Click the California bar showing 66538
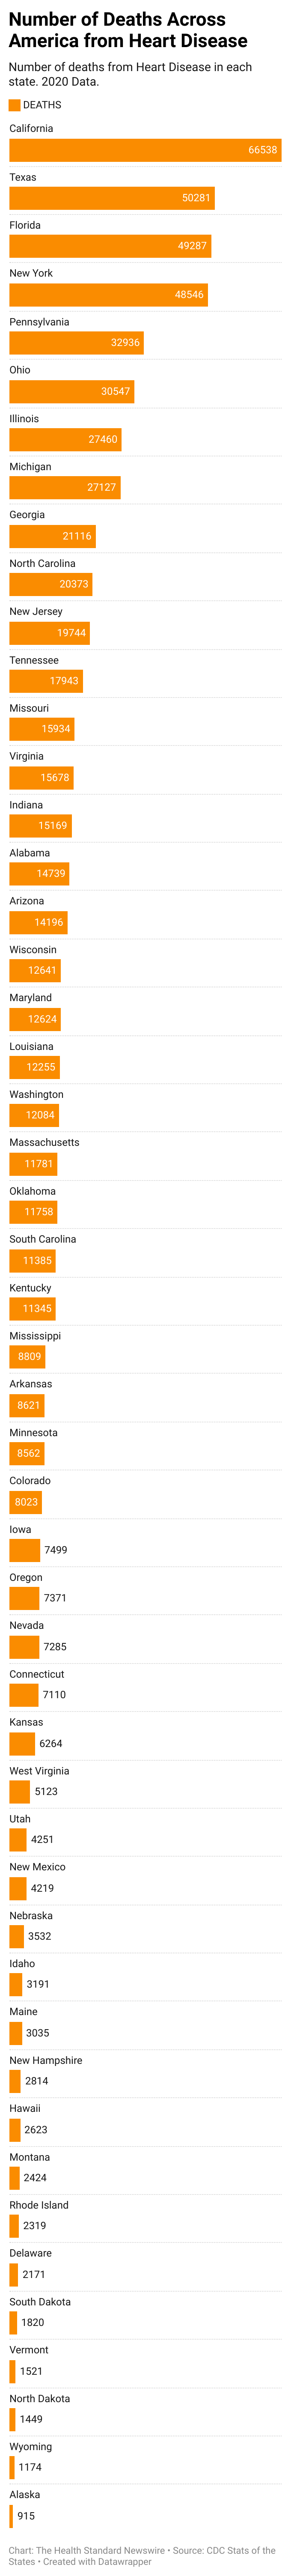The image size is (291, 2576). pyautogui.click(x=145, y=150)
